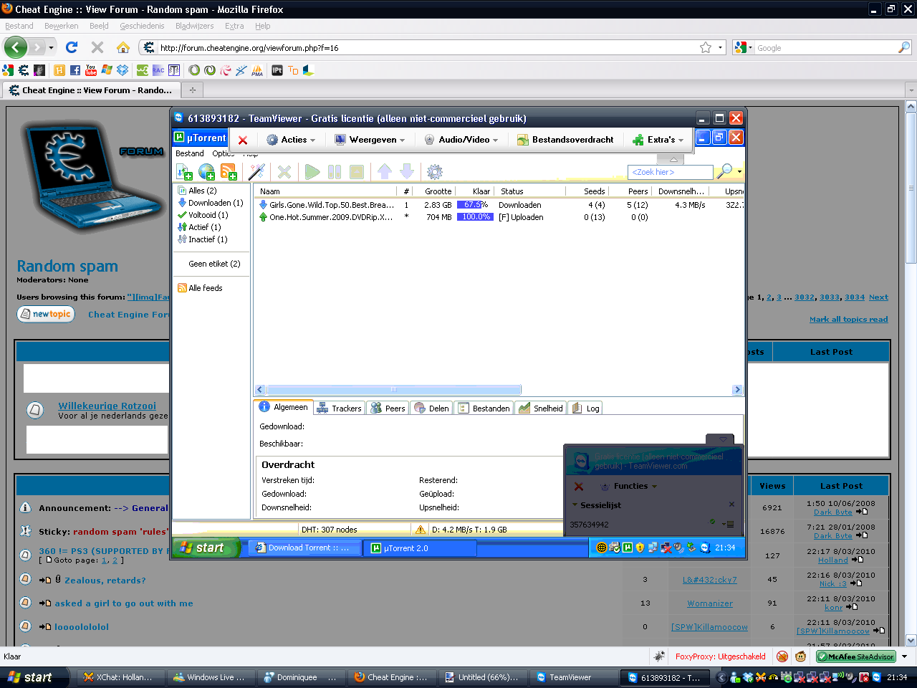This screenshot has width=917, height=688.
Task: Click the warning triangle in µTorrent status bar
Action: click(421, 530)
